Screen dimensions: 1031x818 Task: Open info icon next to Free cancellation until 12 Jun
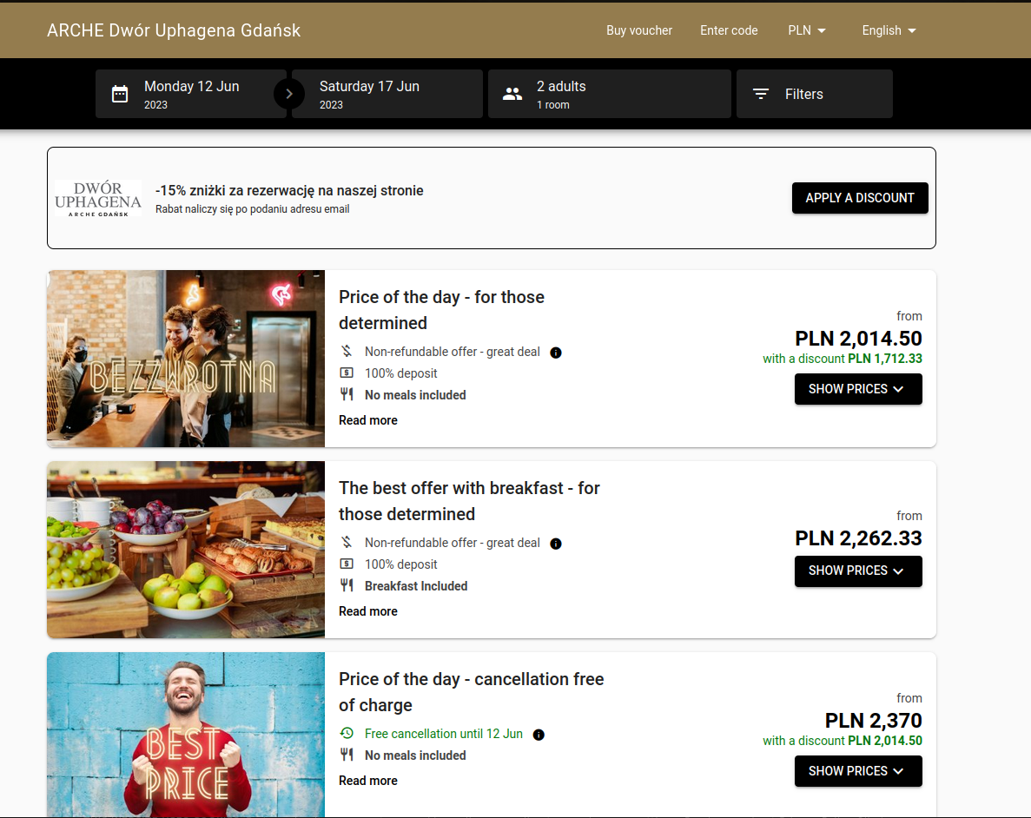click(x=539, y=735)
